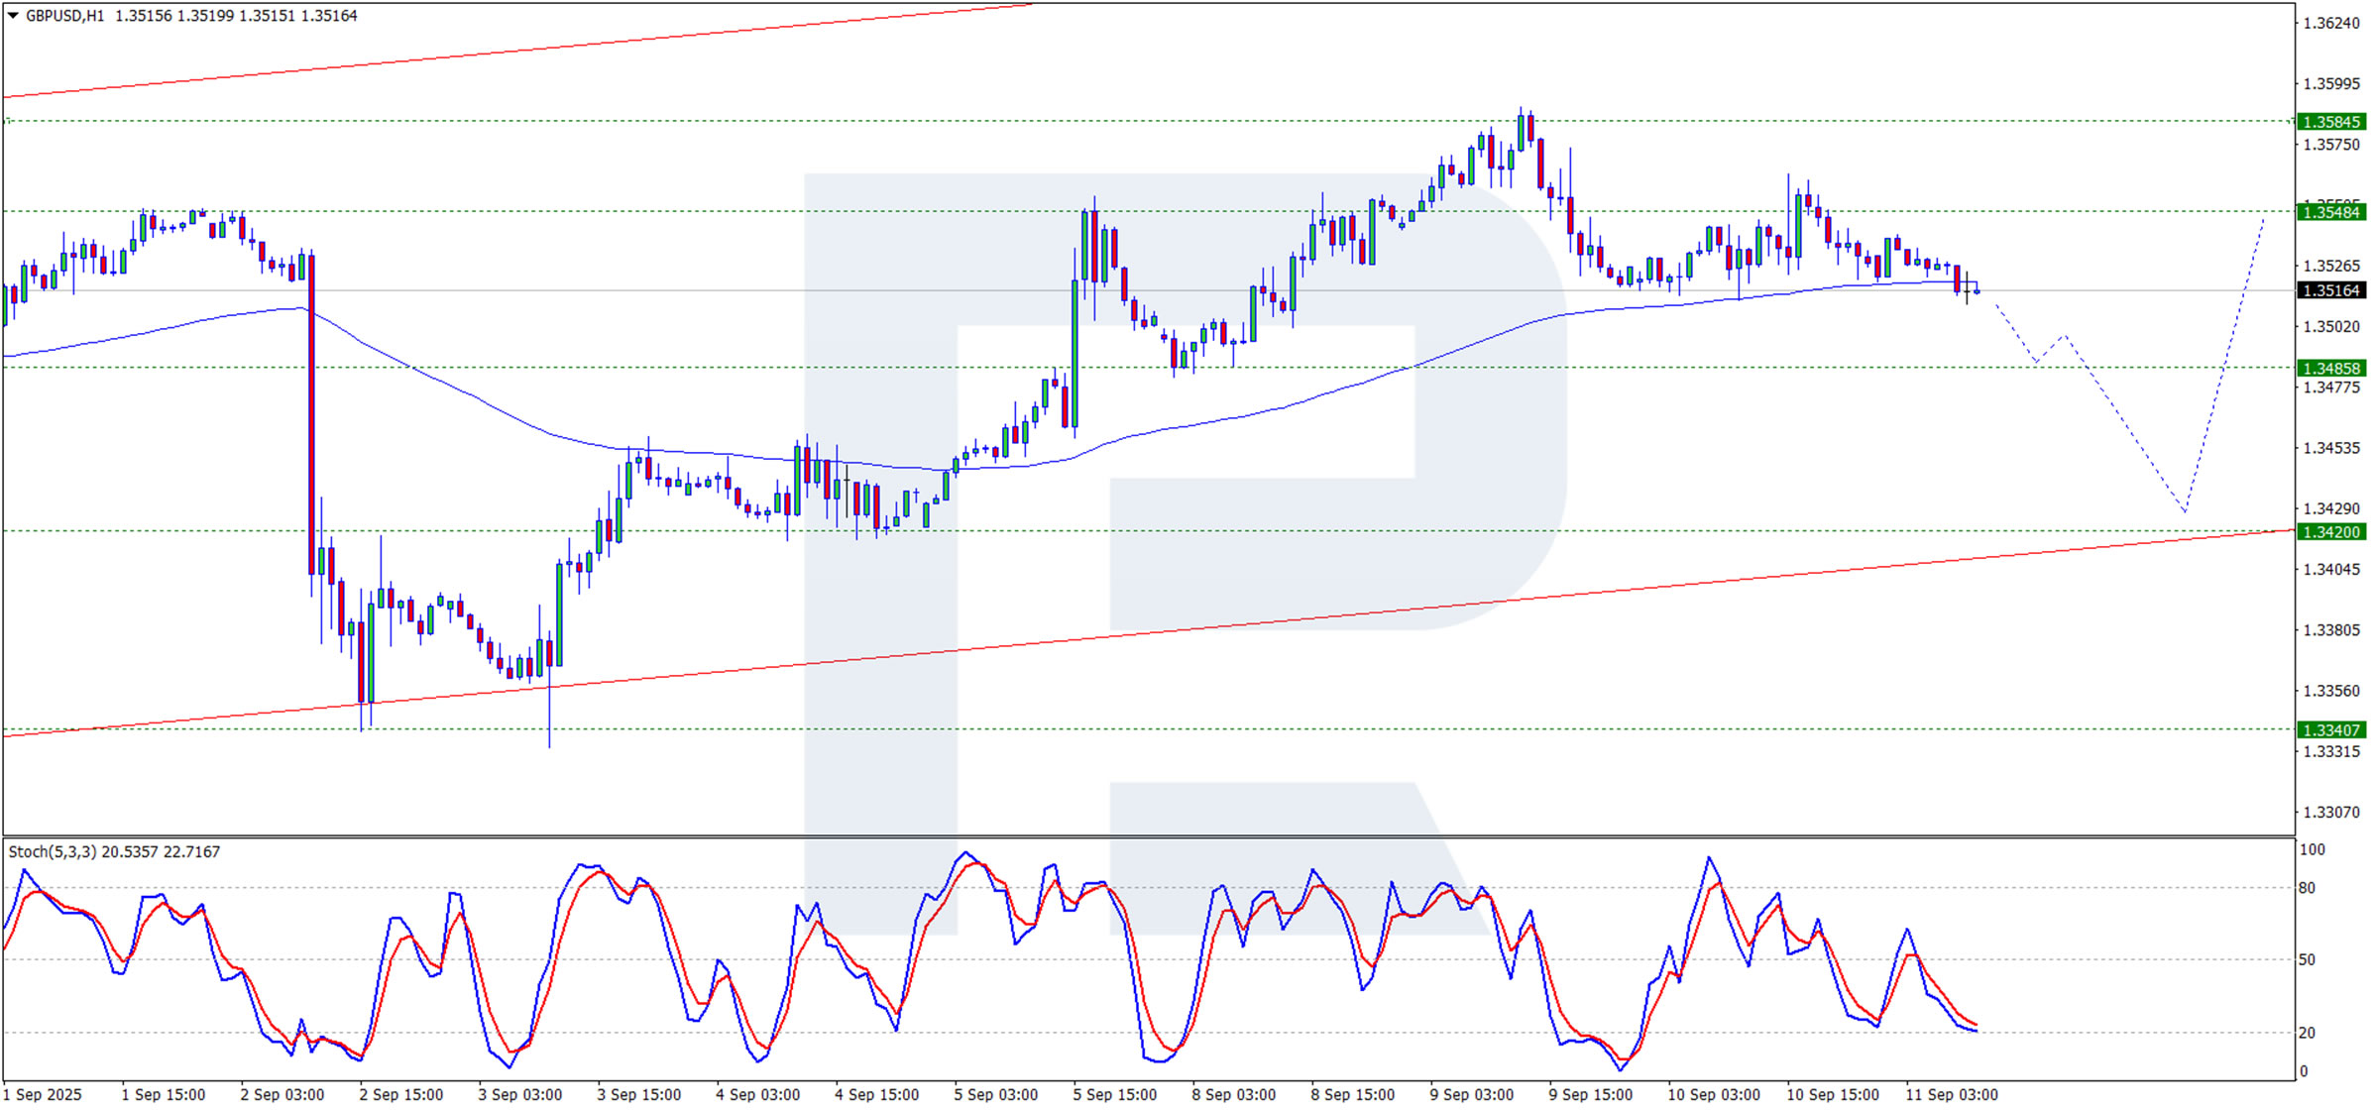Click the 3 Sep 03:00 time axis label
This screenshot has width=2374, height=1110.
click(519, 1094)
